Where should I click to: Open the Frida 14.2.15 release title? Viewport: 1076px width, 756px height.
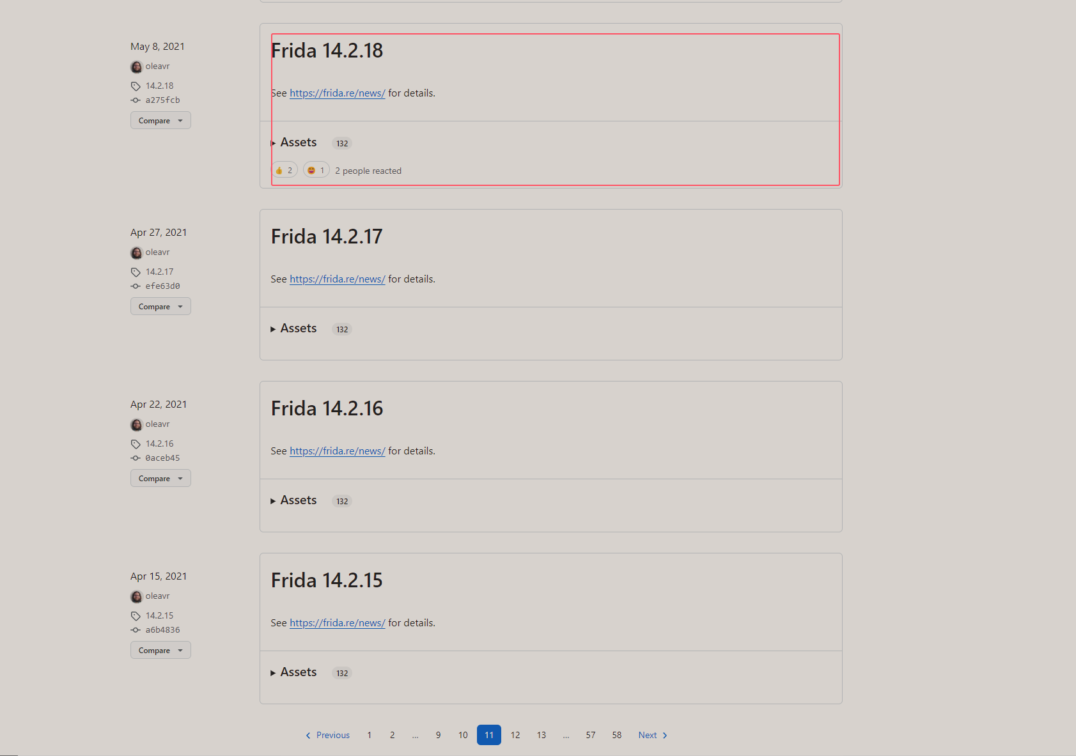pos(327,580)
